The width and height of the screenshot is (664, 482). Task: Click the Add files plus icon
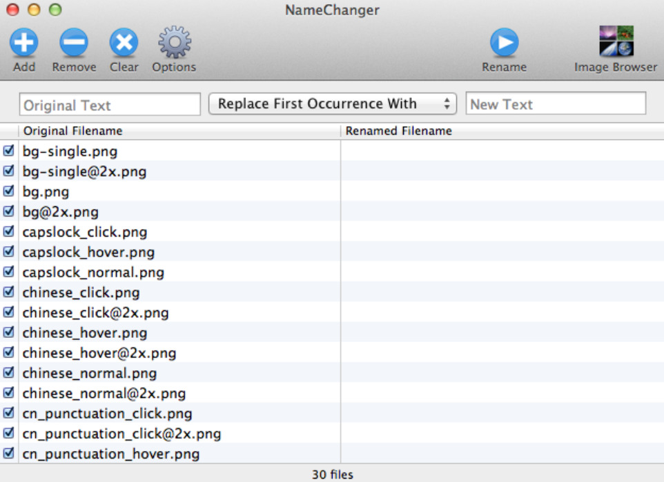click(23, 43)
